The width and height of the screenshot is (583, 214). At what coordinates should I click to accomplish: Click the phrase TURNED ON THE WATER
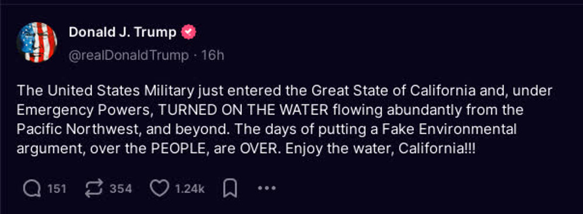[244, 110]
